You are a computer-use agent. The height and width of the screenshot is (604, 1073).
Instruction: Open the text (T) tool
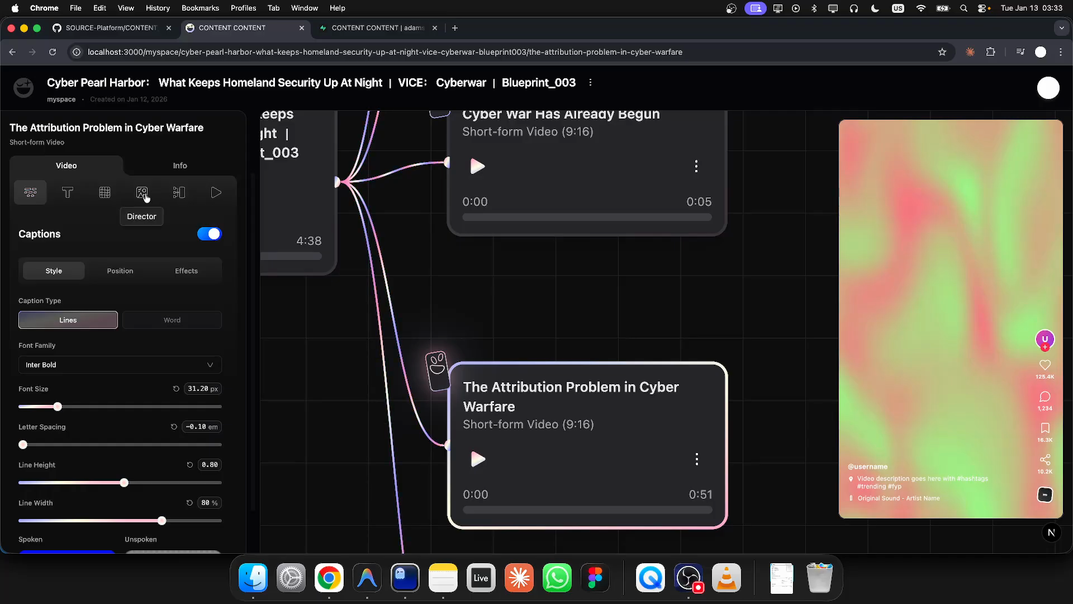[68, 192]
